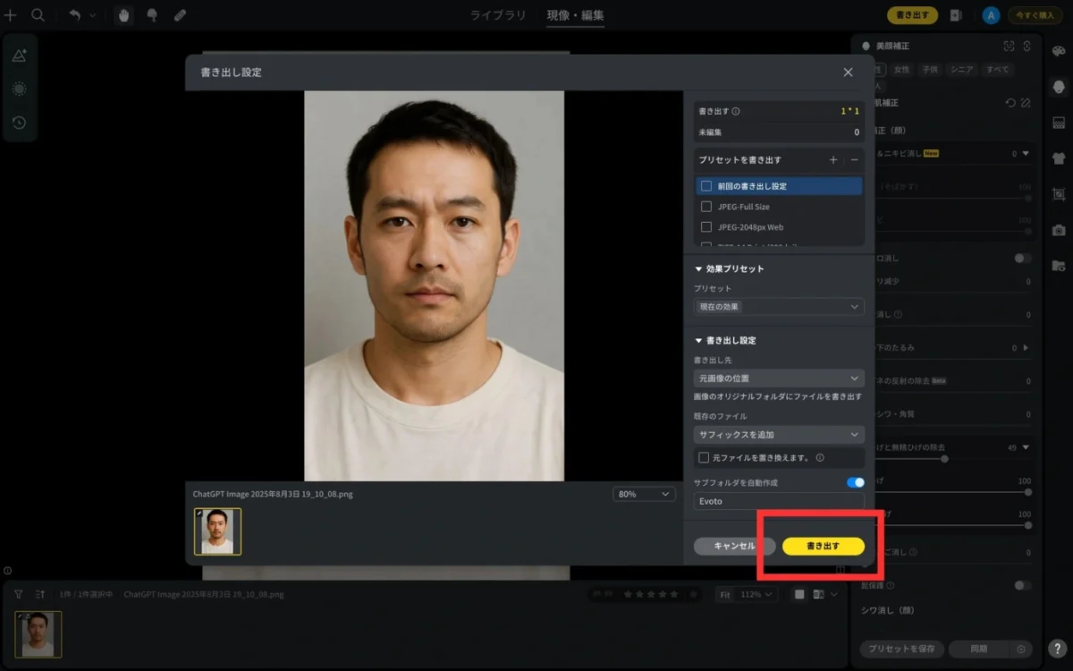Toggle the switch above the 減少 row in the right panel

pyautogui.click(x=1022, y=258)
